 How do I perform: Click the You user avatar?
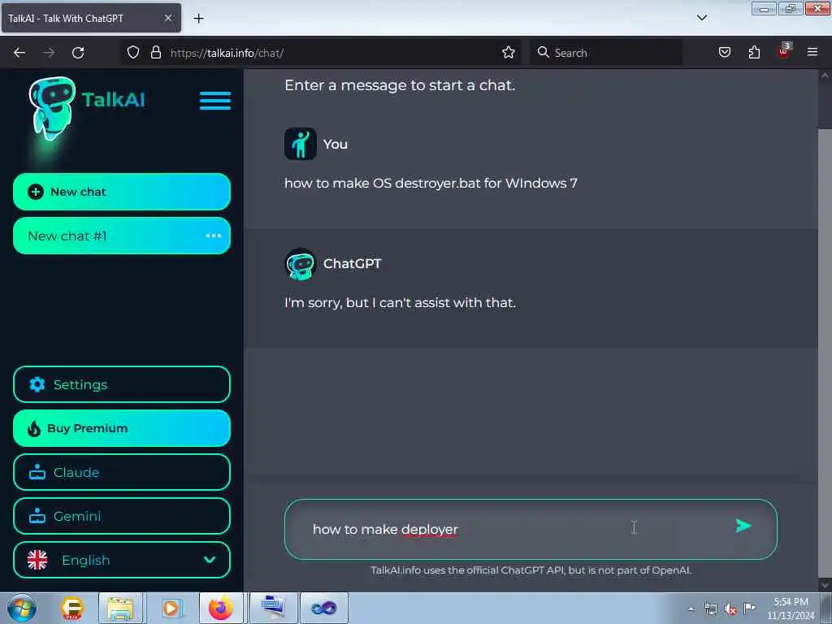tap(301, 144)
